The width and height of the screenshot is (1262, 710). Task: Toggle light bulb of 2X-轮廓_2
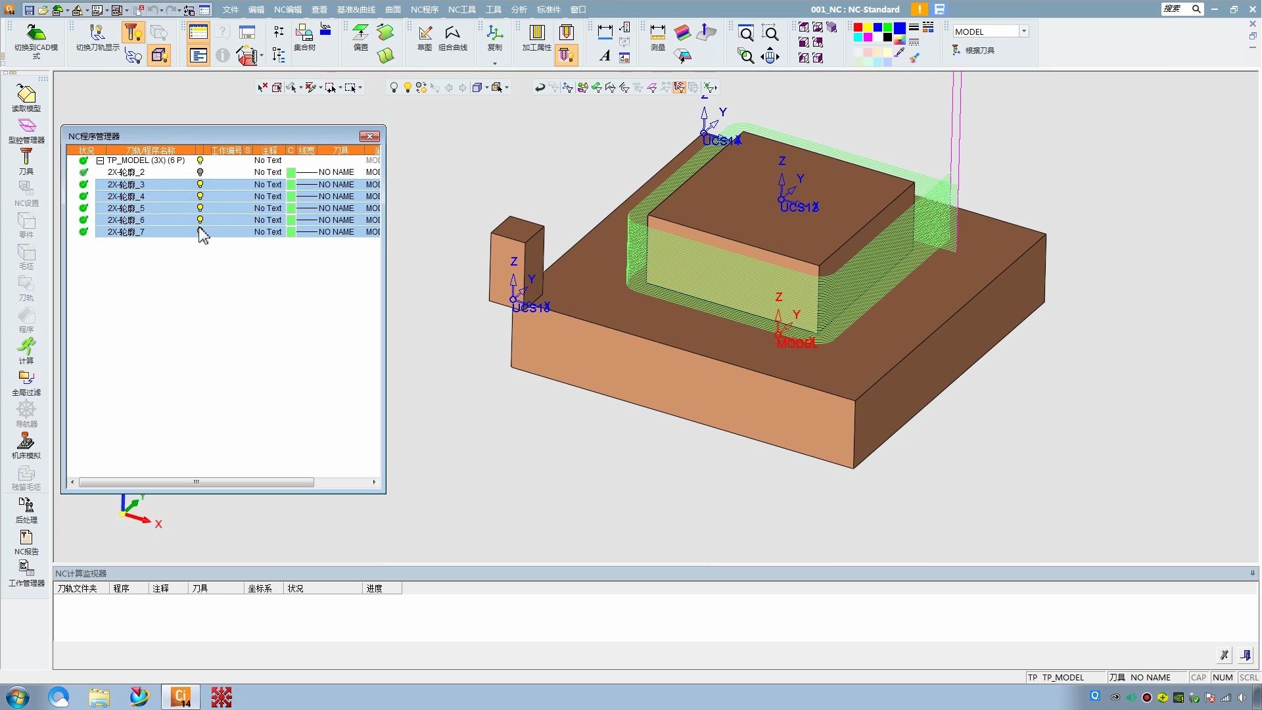[x=200, y=172]
